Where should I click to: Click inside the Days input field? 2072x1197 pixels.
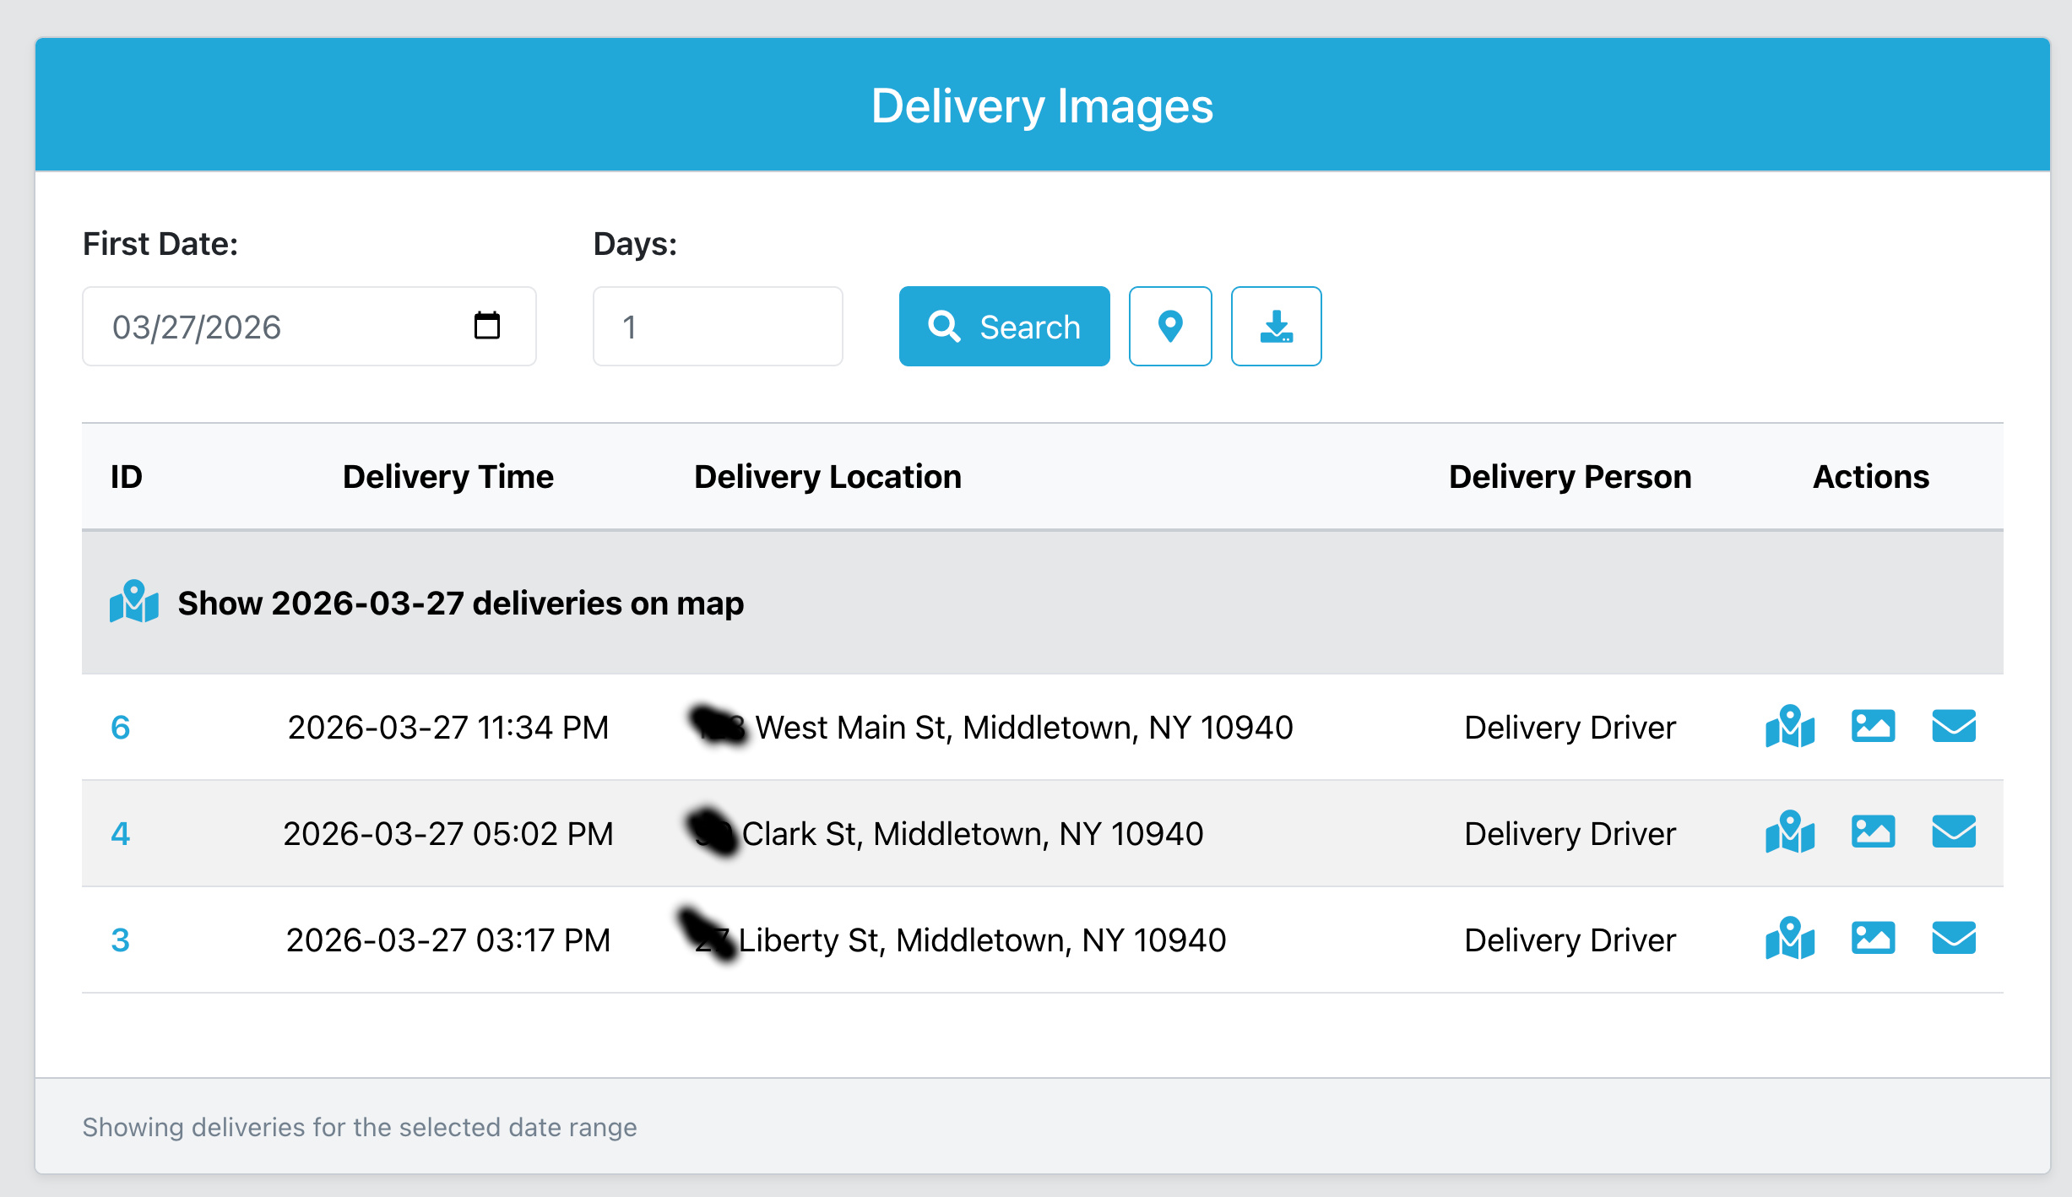point(717,326)
